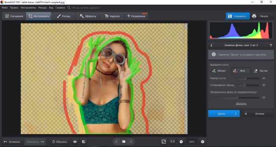This screenshot has width=276, height=147.
Task: Click the Сбросить link in the panel
Action: click(241, 103)
